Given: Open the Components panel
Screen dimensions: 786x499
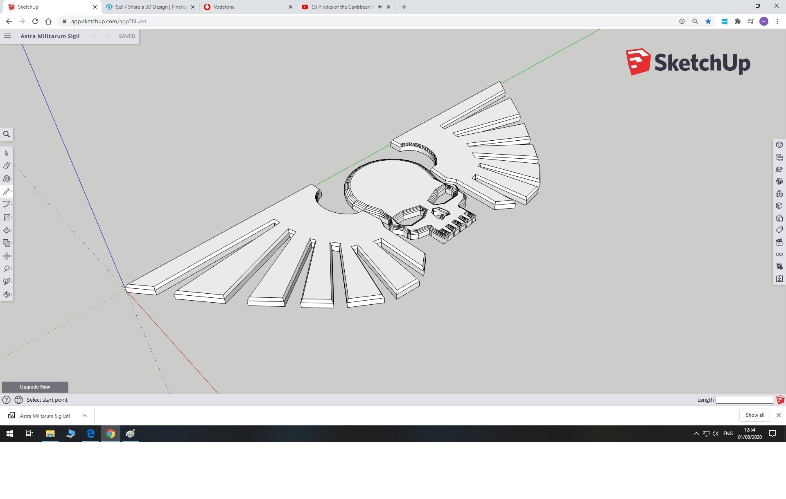Looking at the screenshot, I should click(779, 193).
